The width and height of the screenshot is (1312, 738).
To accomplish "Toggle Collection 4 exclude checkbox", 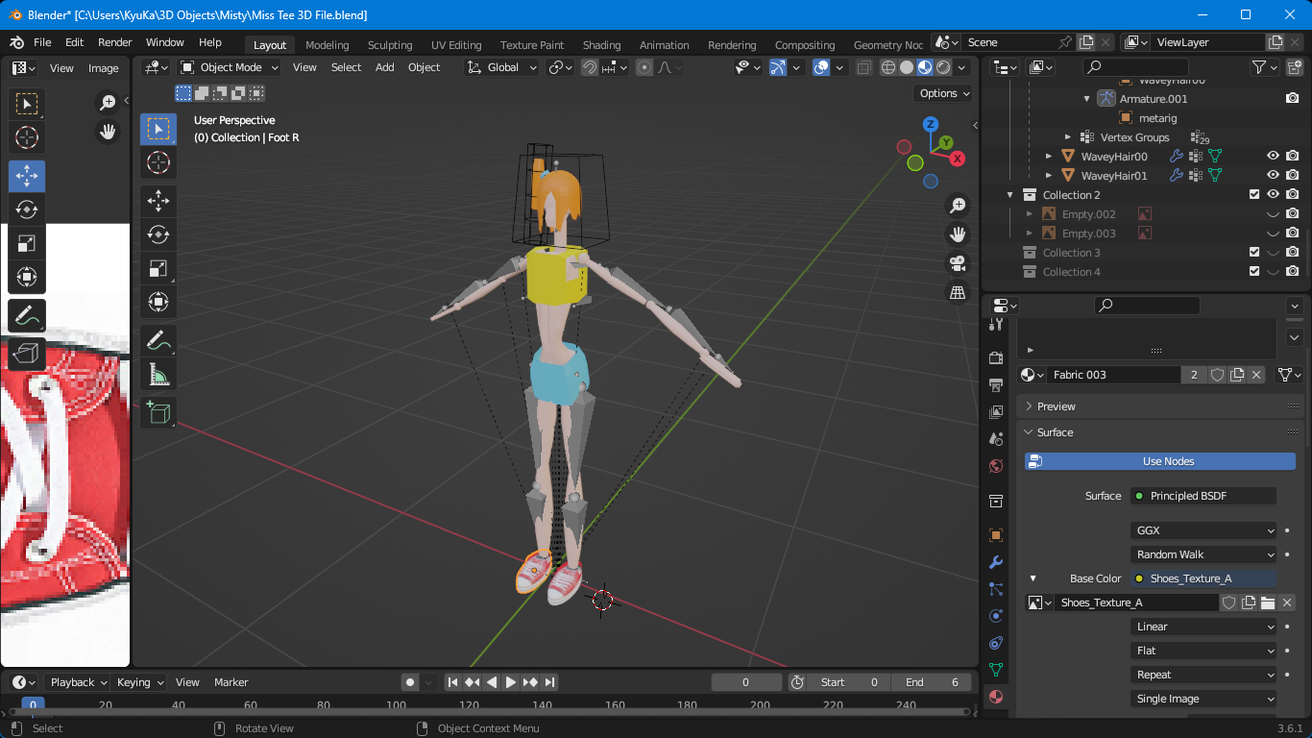I will point(1253,271).
